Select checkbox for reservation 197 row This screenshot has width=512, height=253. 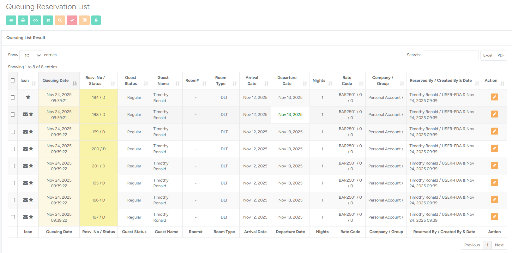[13, 217]
